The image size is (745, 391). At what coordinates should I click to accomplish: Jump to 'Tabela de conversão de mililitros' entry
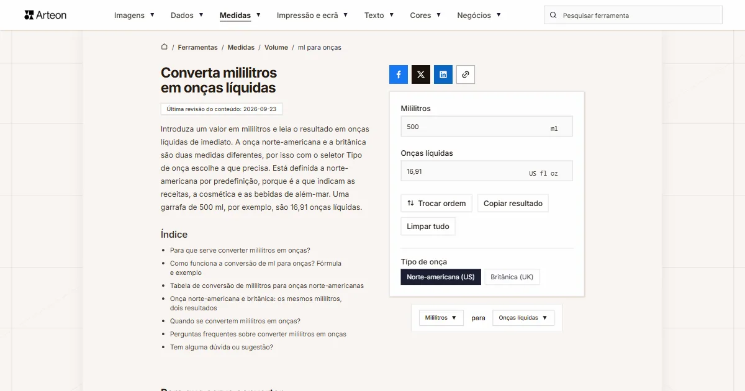(x=267, y=285)
